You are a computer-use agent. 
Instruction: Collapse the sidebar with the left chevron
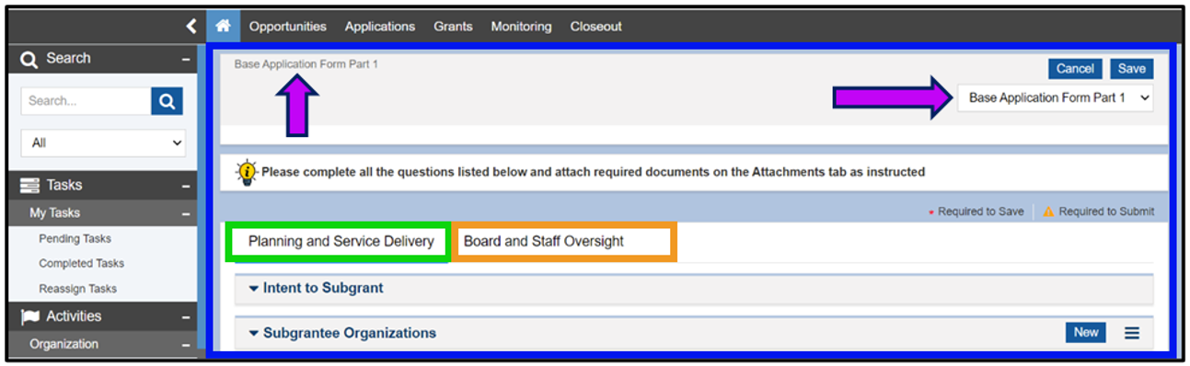click(191, 27)
